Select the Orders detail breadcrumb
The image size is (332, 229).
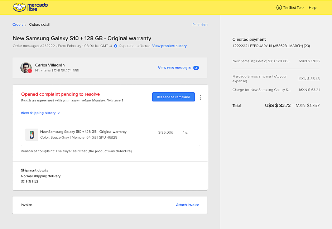point(39,25)
